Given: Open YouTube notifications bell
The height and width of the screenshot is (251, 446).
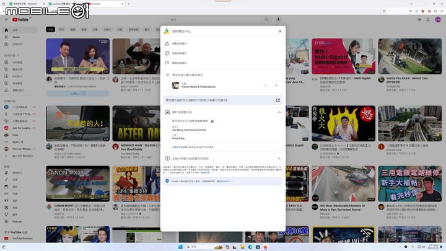Looking at the screenshot, I should pyautogui.click(x=428, y=20).
